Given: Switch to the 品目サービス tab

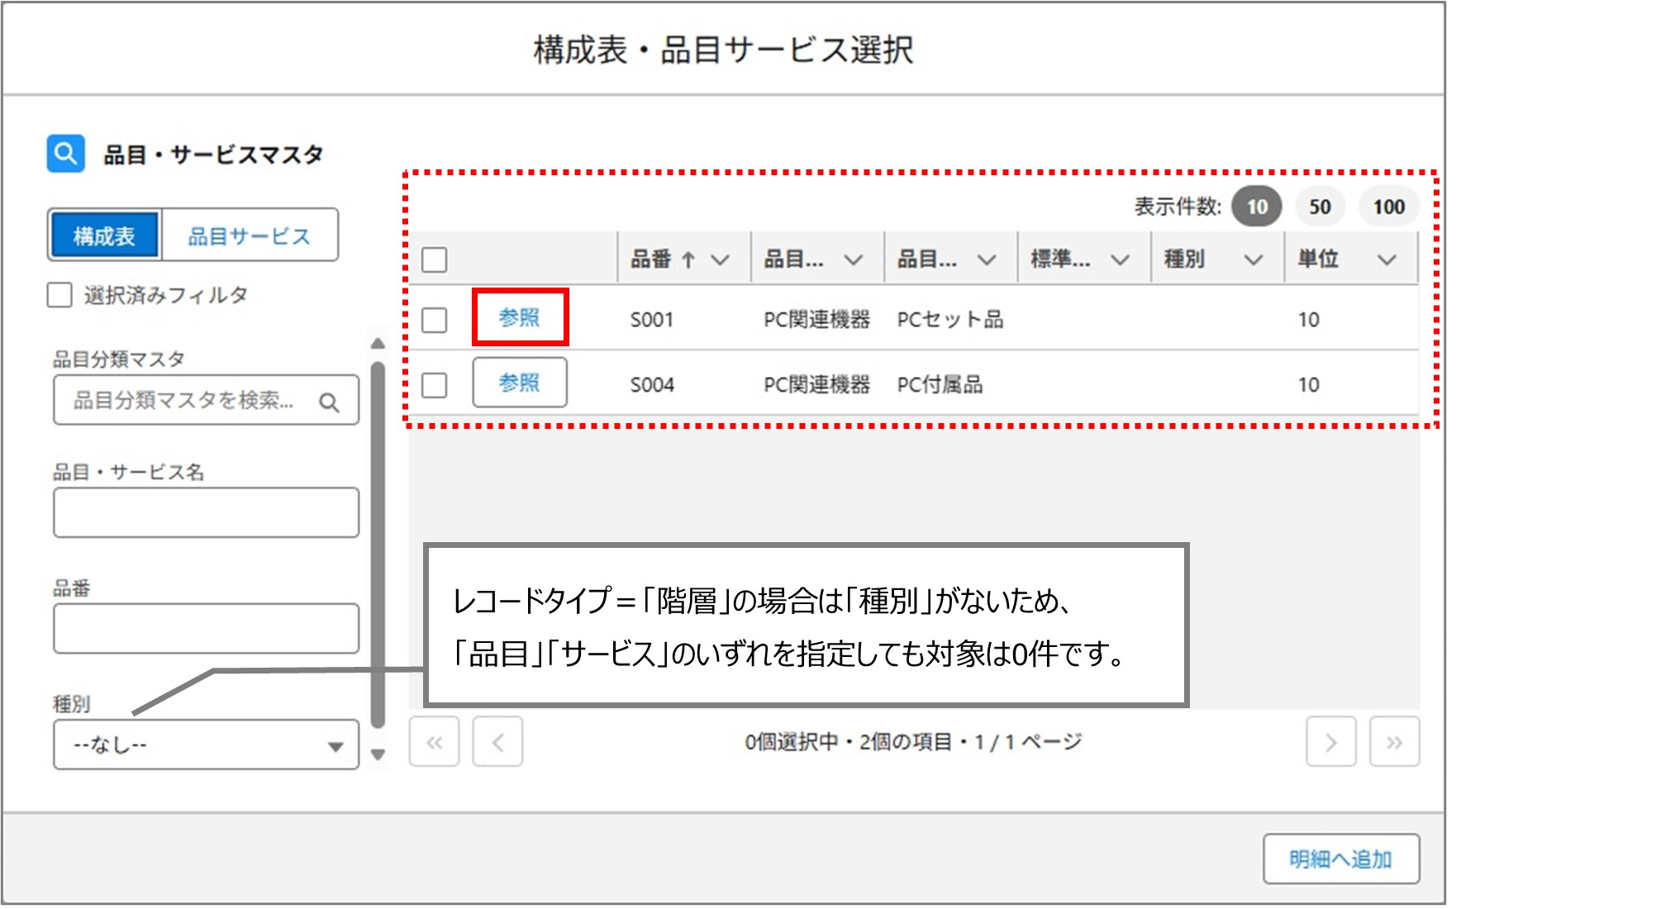Looking at the screenshot, I should click(x=250, y=235).
